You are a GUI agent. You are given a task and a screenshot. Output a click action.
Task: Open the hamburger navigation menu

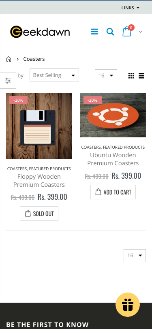[94, 32]
